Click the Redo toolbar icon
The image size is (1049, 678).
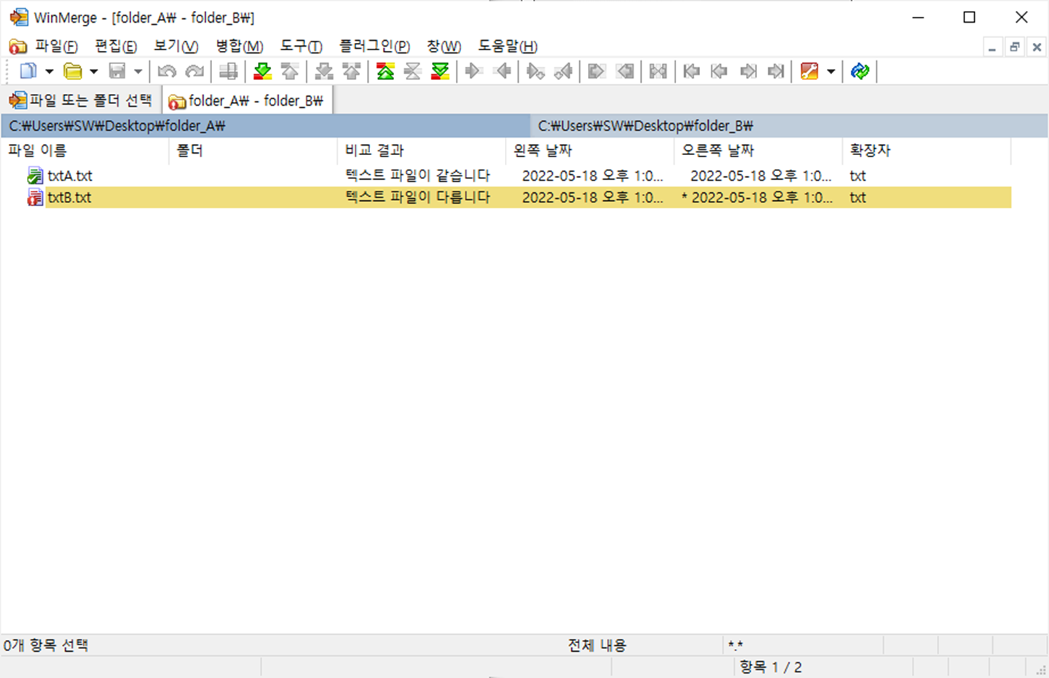click(195, 71)
